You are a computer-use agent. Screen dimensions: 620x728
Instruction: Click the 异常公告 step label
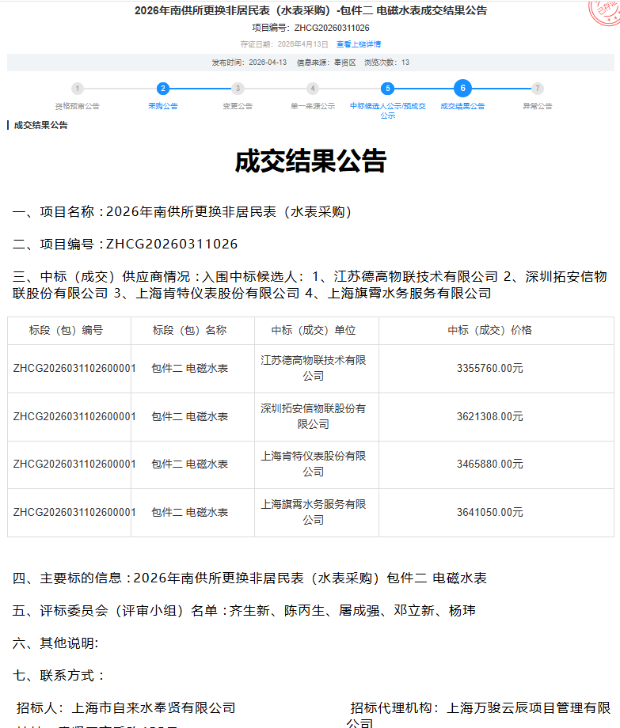tap(538, 106)
